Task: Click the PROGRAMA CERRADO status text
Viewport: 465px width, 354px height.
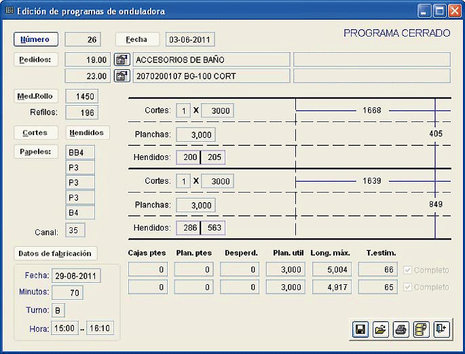Action: [x=397, y=33]
